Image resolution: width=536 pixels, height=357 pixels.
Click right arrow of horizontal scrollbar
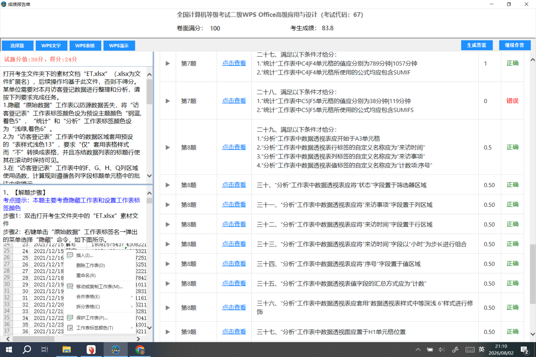138,339
